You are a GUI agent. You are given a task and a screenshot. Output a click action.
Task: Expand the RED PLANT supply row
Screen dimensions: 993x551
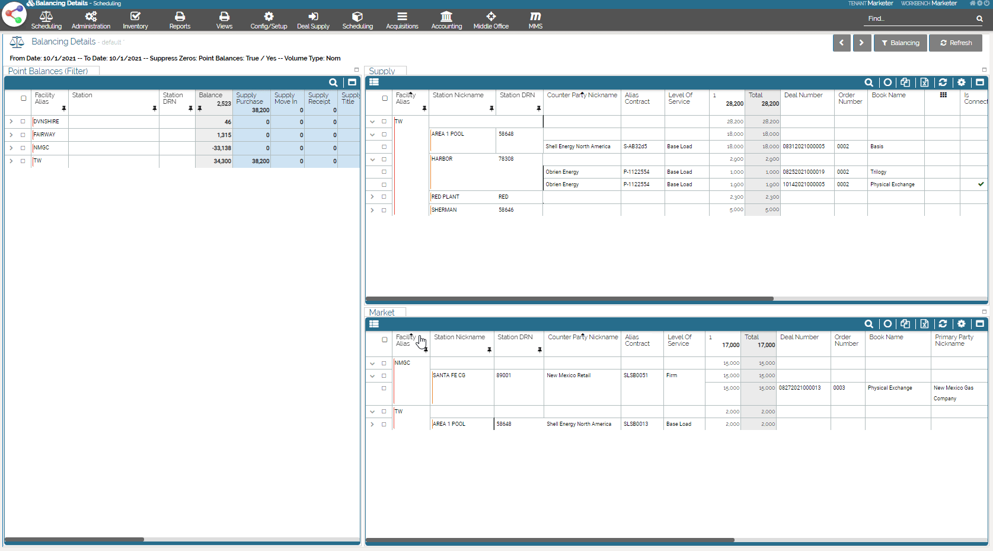pyautogui.click(x=372, y=197)
